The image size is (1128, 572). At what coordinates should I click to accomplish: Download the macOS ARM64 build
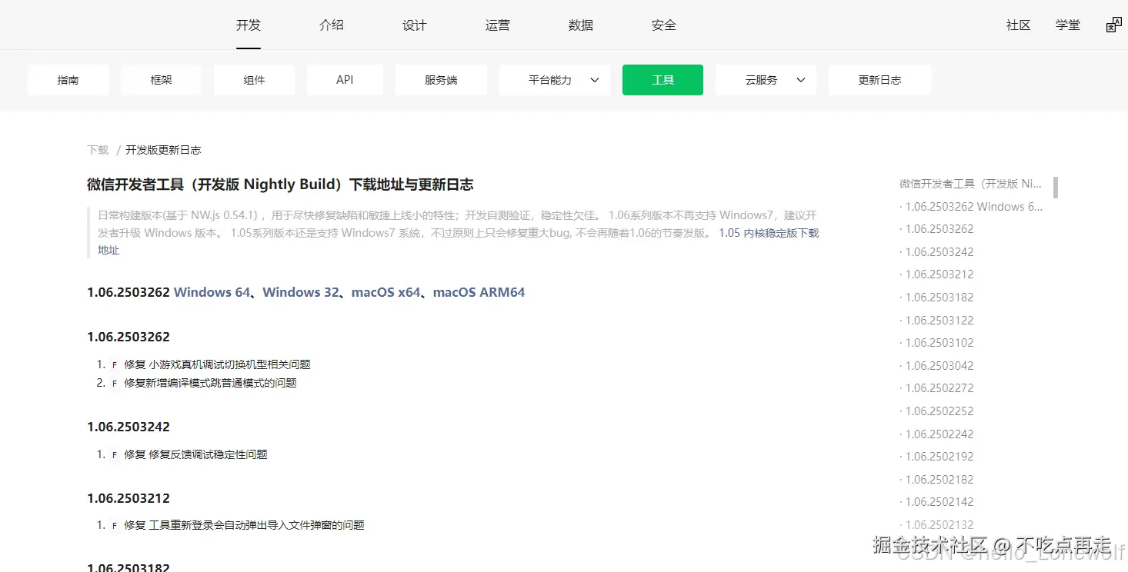[479, 292]
